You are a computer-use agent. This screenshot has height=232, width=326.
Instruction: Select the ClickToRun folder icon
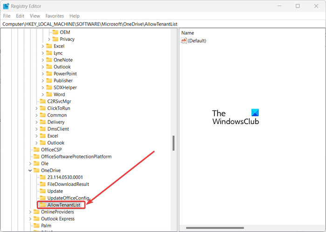coord(43,108)
